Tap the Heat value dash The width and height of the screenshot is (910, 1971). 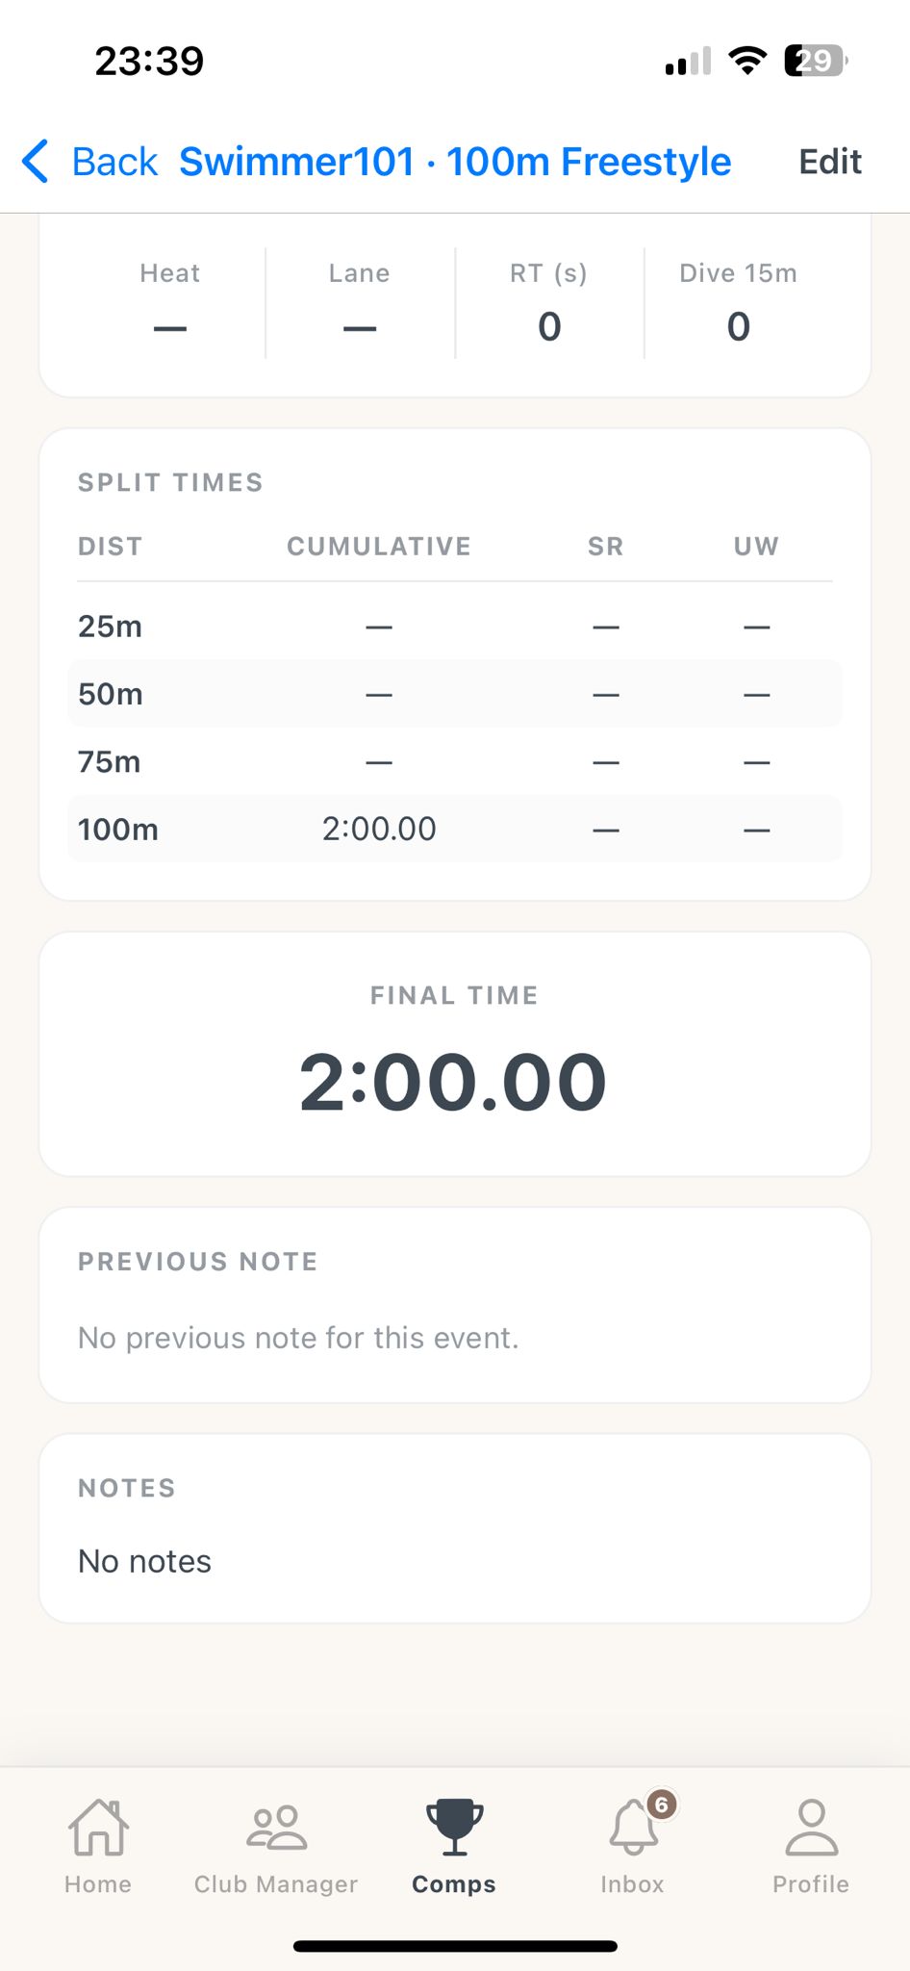170,328
